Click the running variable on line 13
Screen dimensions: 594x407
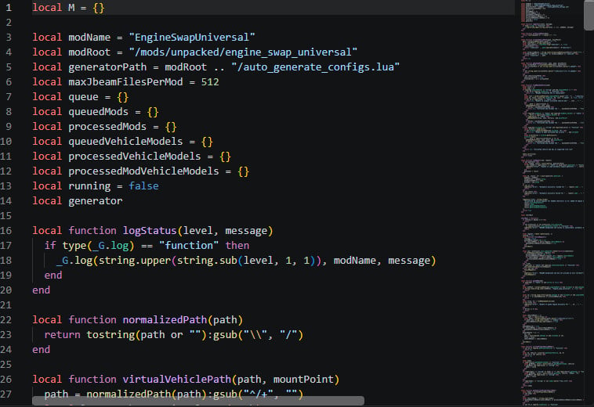[89, 186]
